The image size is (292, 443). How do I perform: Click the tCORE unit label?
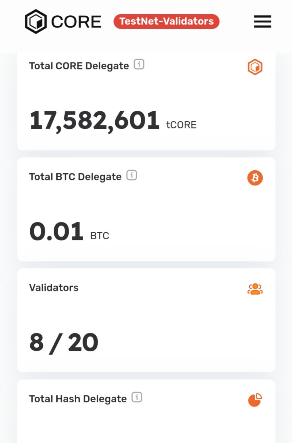[181, 125]
